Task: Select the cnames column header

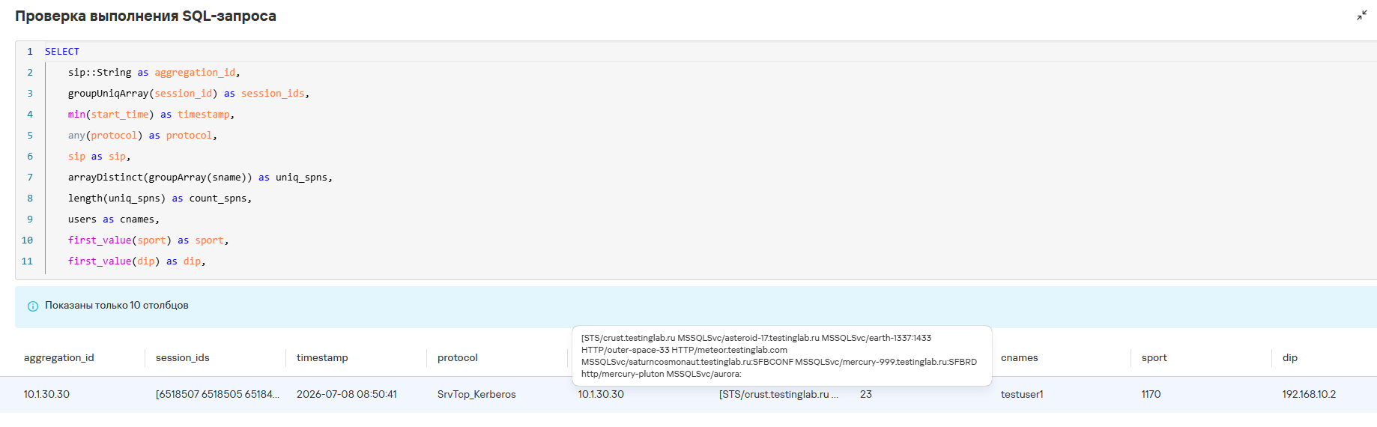Action: (1020, 358)
